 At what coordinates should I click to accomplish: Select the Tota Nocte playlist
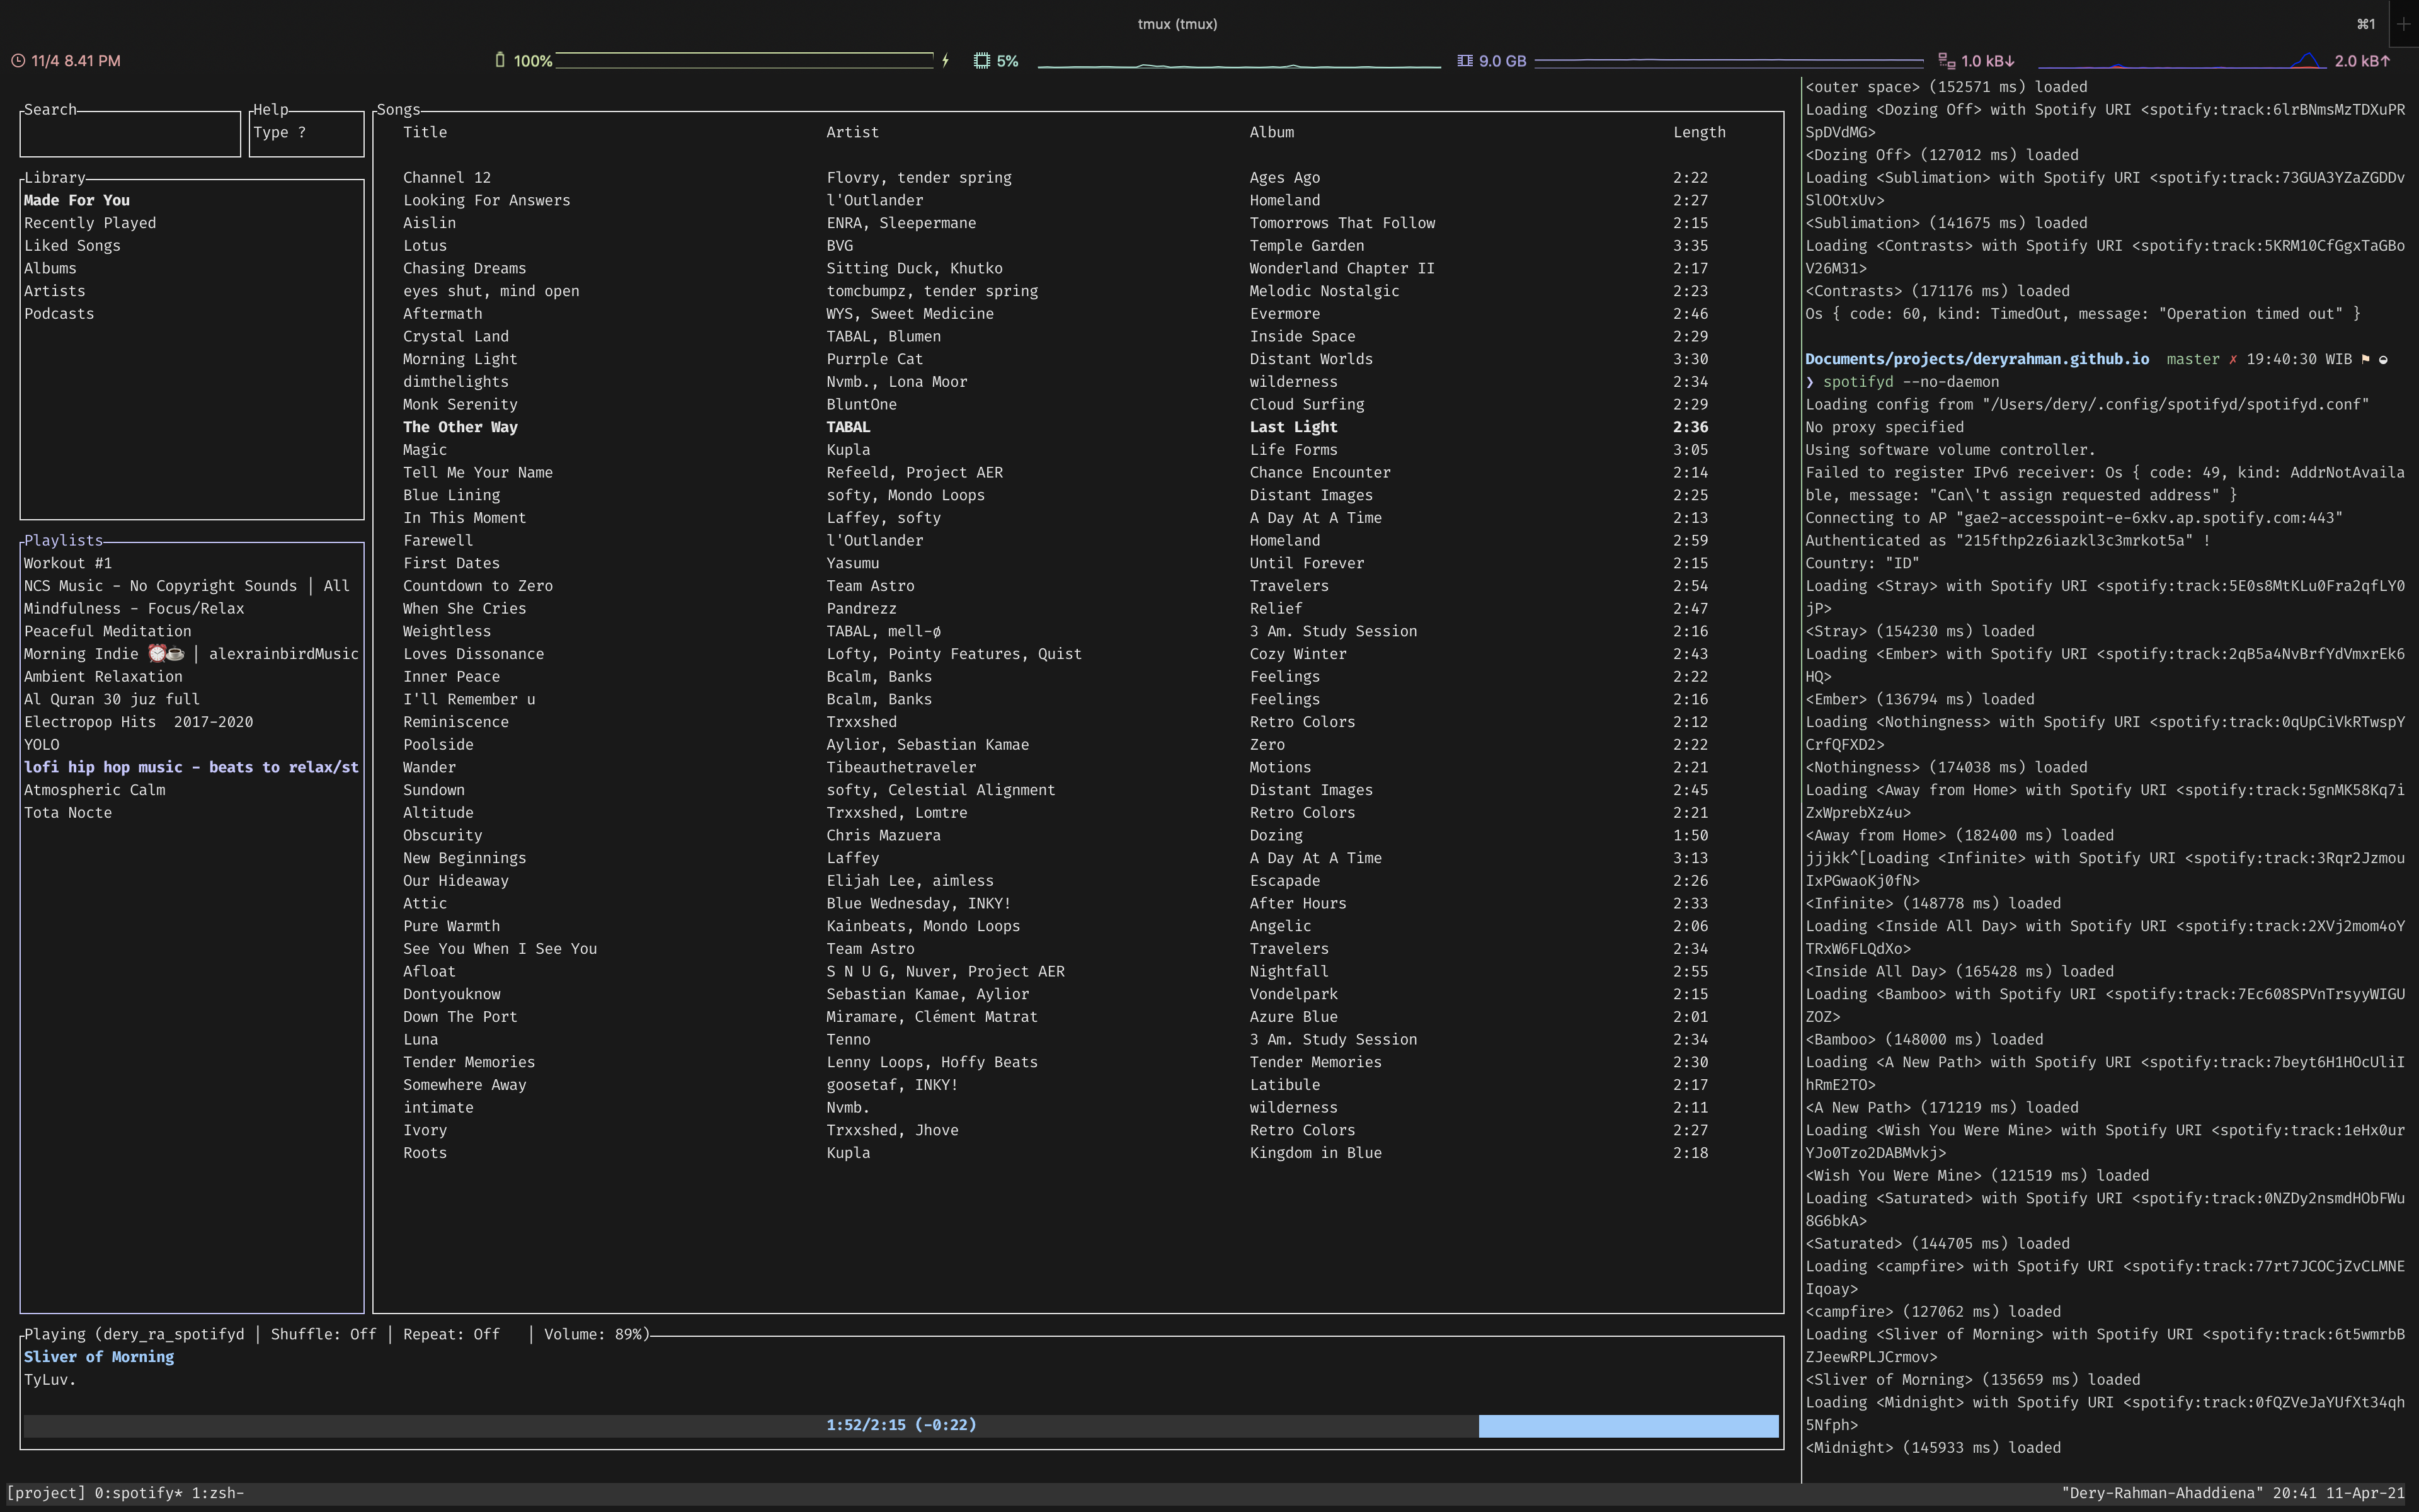click(x=68, y=813)
